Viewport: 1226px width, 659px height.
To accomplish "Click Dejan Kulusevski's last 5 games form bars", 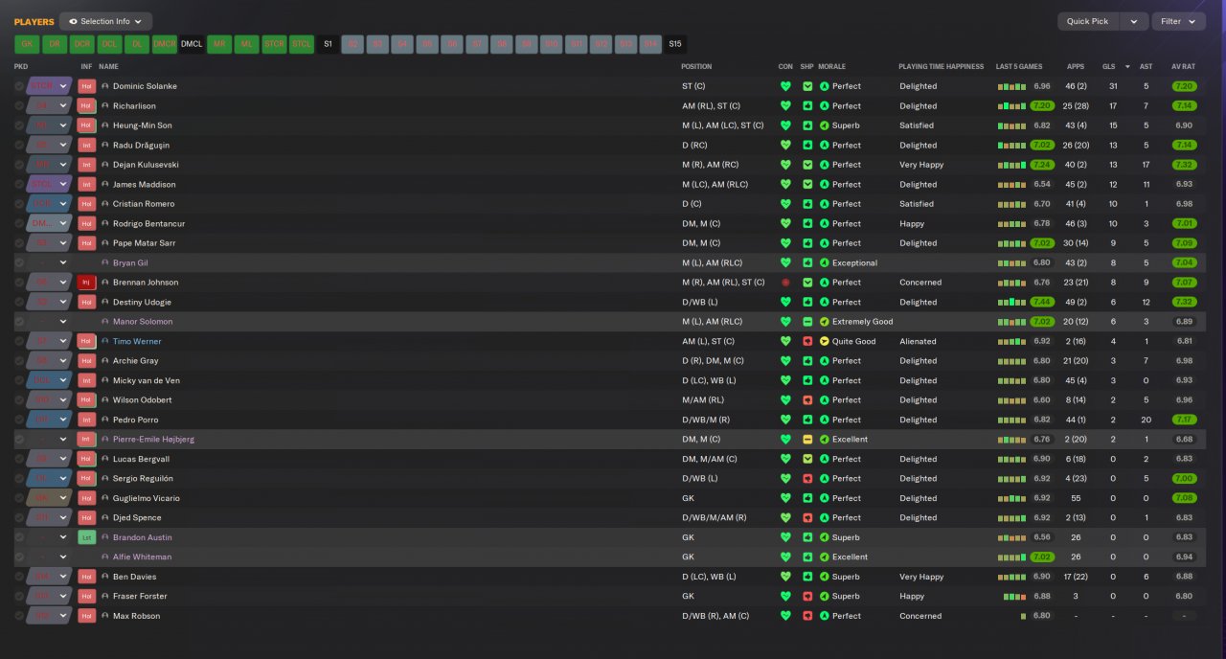I will [1010, 165].
